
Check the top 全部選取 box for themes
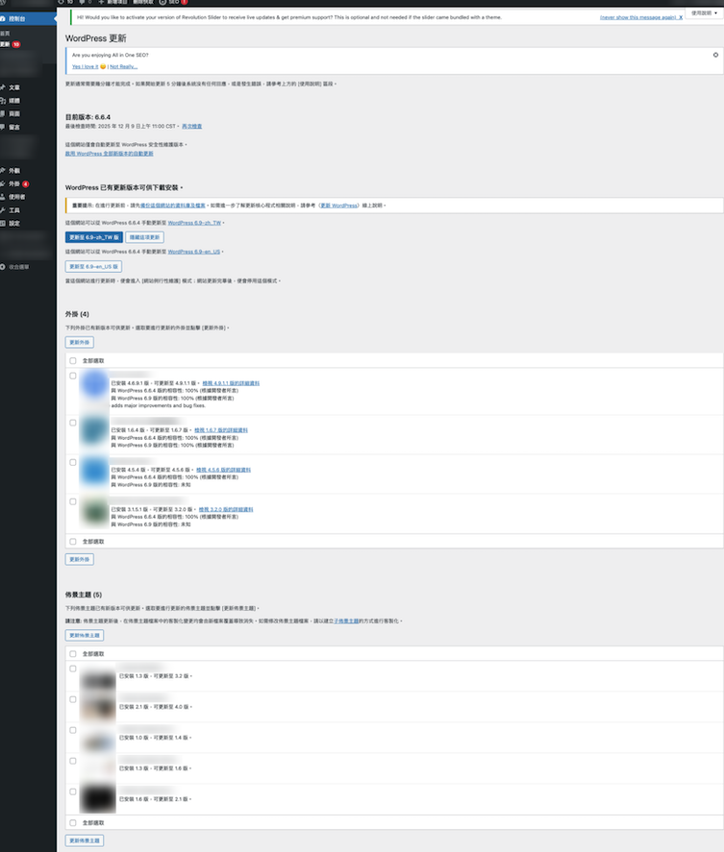[x=73, y=654]
